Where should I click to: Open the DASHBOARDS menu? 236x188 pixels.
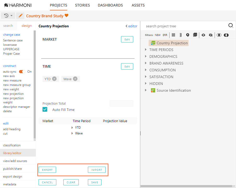point(110,5)
